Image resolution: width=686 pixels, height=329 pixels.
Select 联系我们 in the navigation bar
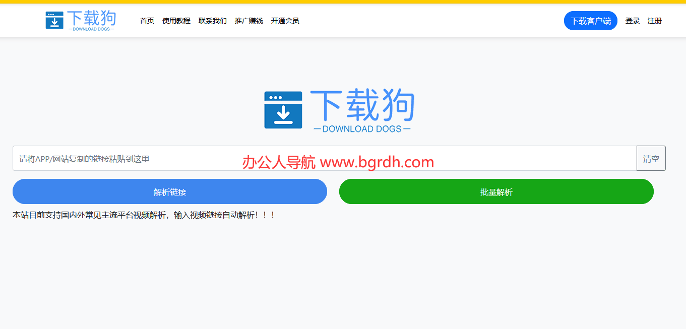[212, 21]
